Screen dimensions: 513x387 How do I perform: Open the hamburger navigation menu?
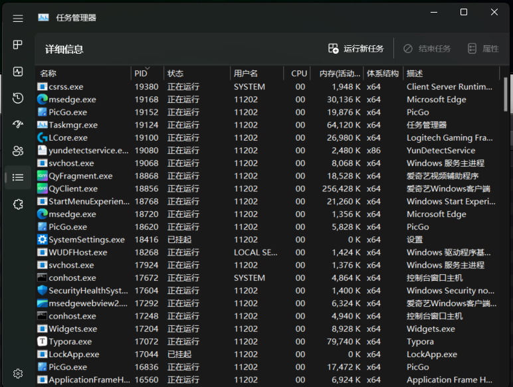point(18,19)
